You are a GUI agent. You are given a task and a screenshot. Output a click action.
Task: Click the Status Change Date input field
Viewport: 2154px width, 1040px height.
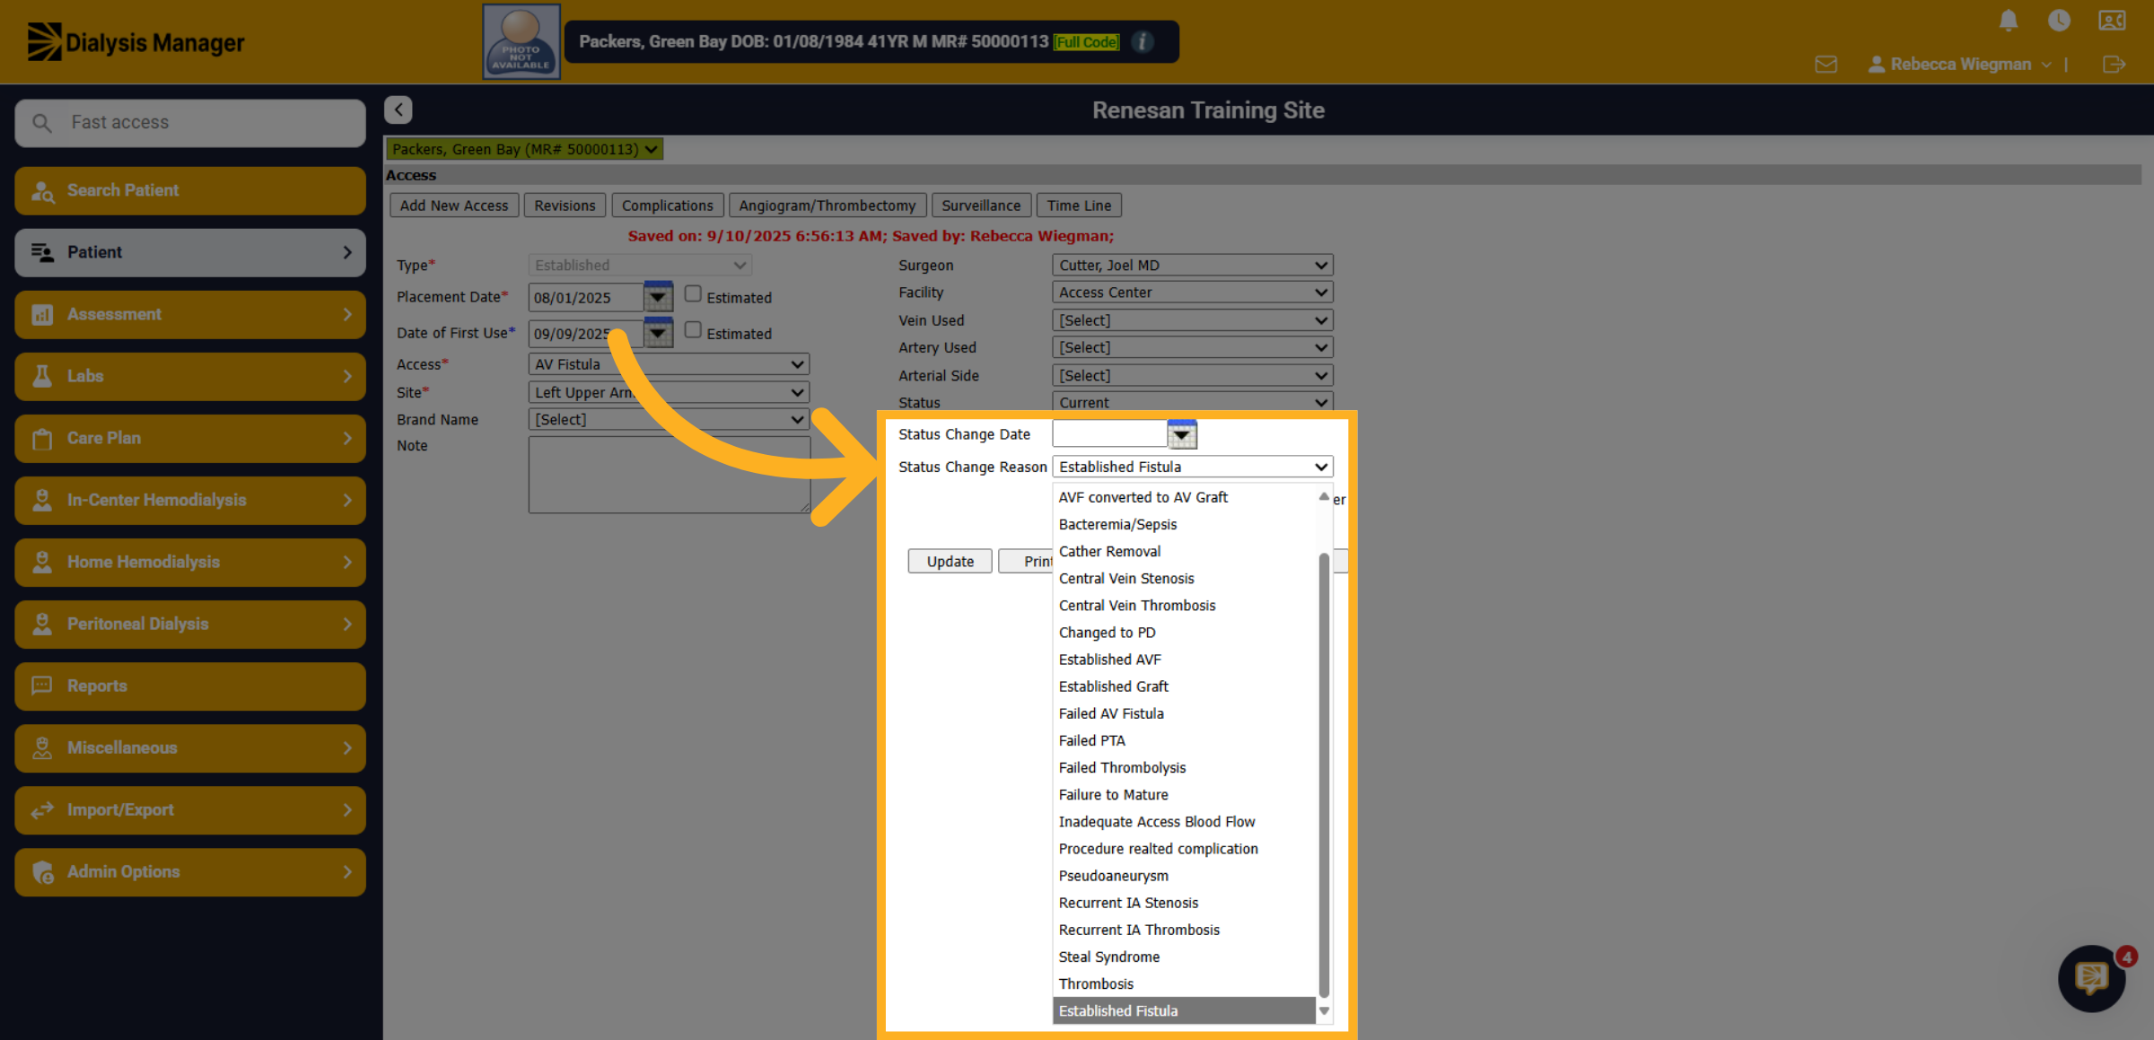[1109, 433]
